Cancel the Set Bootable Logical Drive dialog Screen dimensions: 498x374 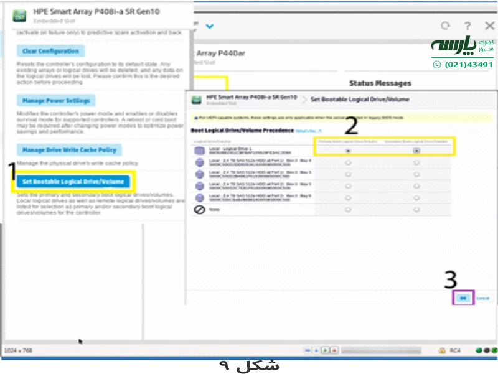(x=483, y=298)
